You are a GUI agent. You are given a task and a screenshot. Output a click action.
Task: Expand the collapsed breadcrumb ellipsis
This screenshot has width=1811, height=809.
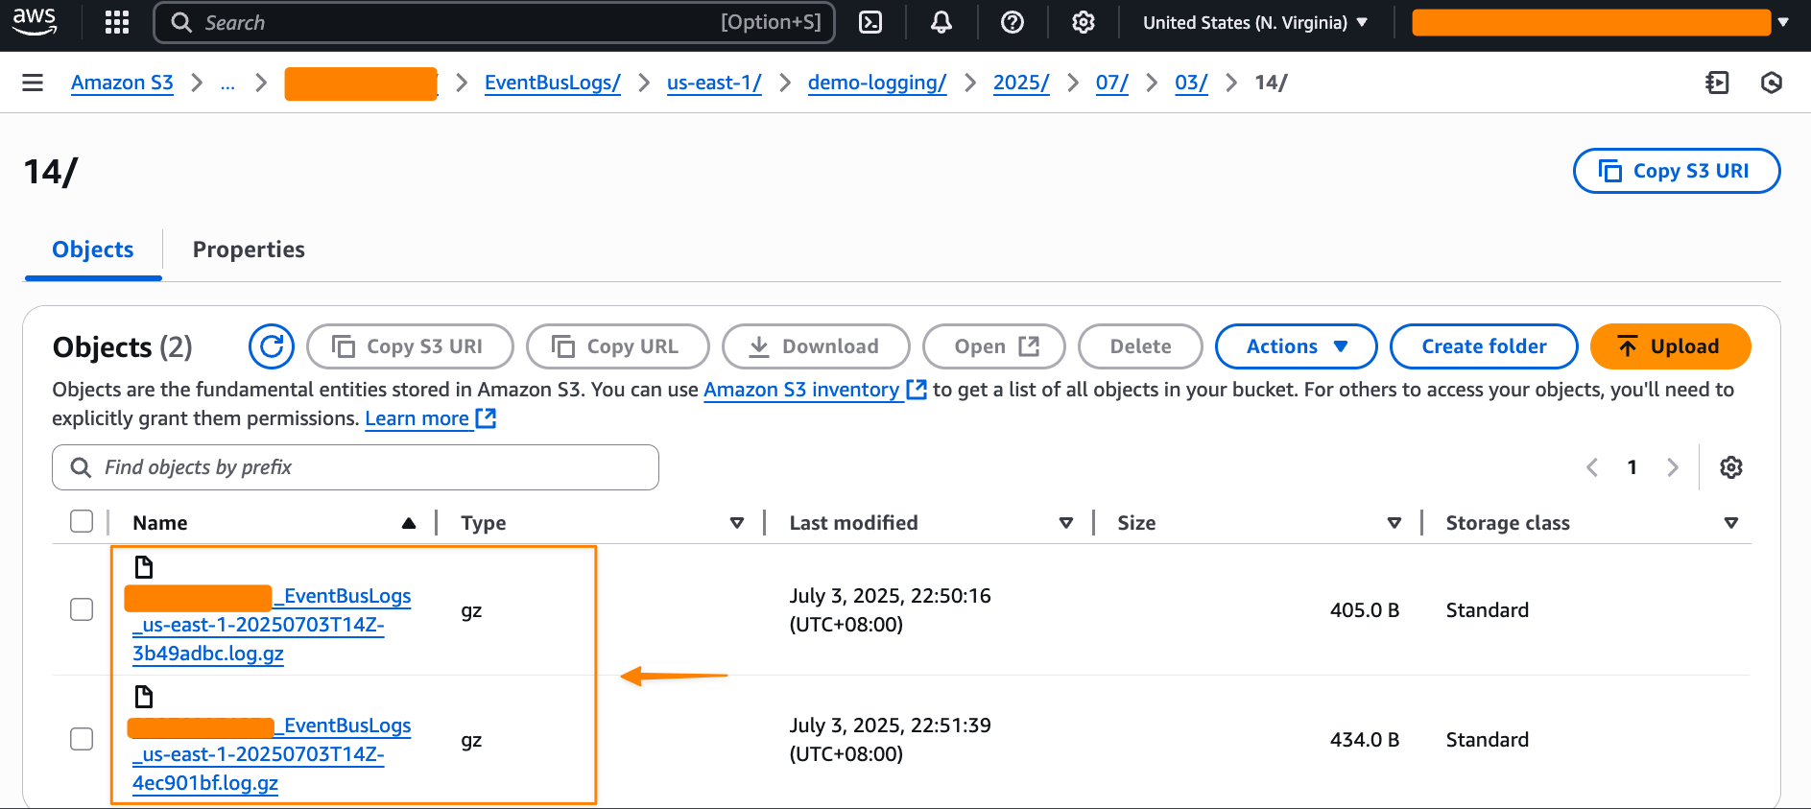coord(227,83)
